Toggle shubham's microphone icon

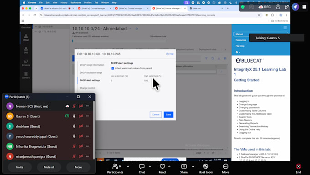[74, 126]
